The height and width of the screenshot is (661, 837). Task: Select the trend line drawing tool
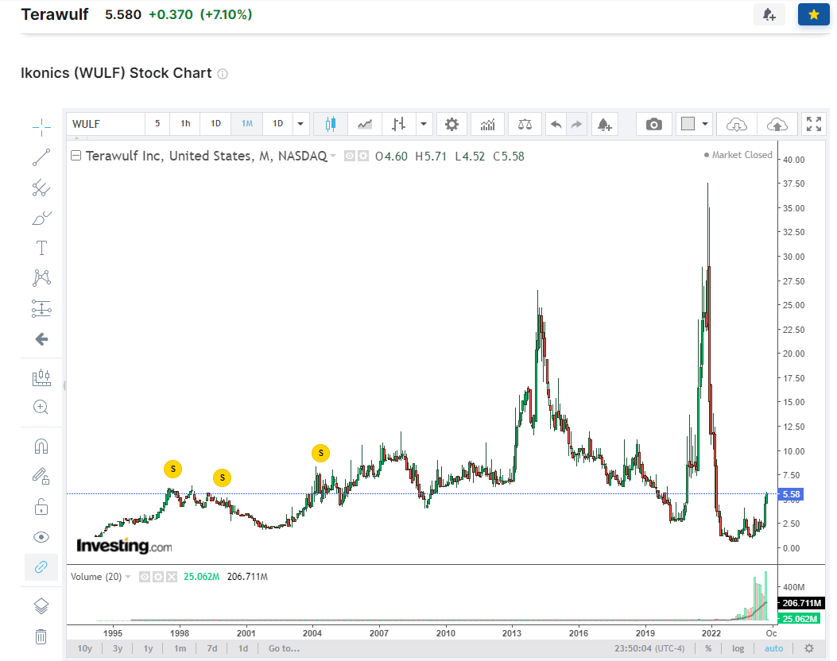coord(41,157)
